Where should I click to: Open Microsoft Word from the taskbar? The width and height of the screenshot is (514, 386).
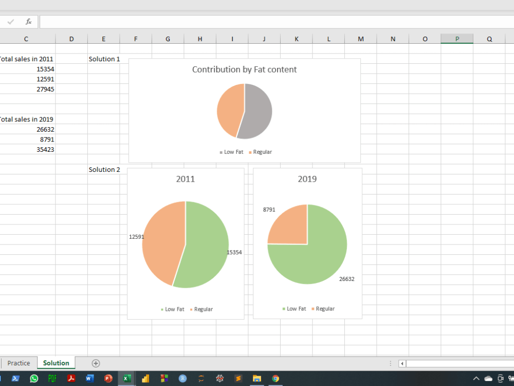[89, 378]
